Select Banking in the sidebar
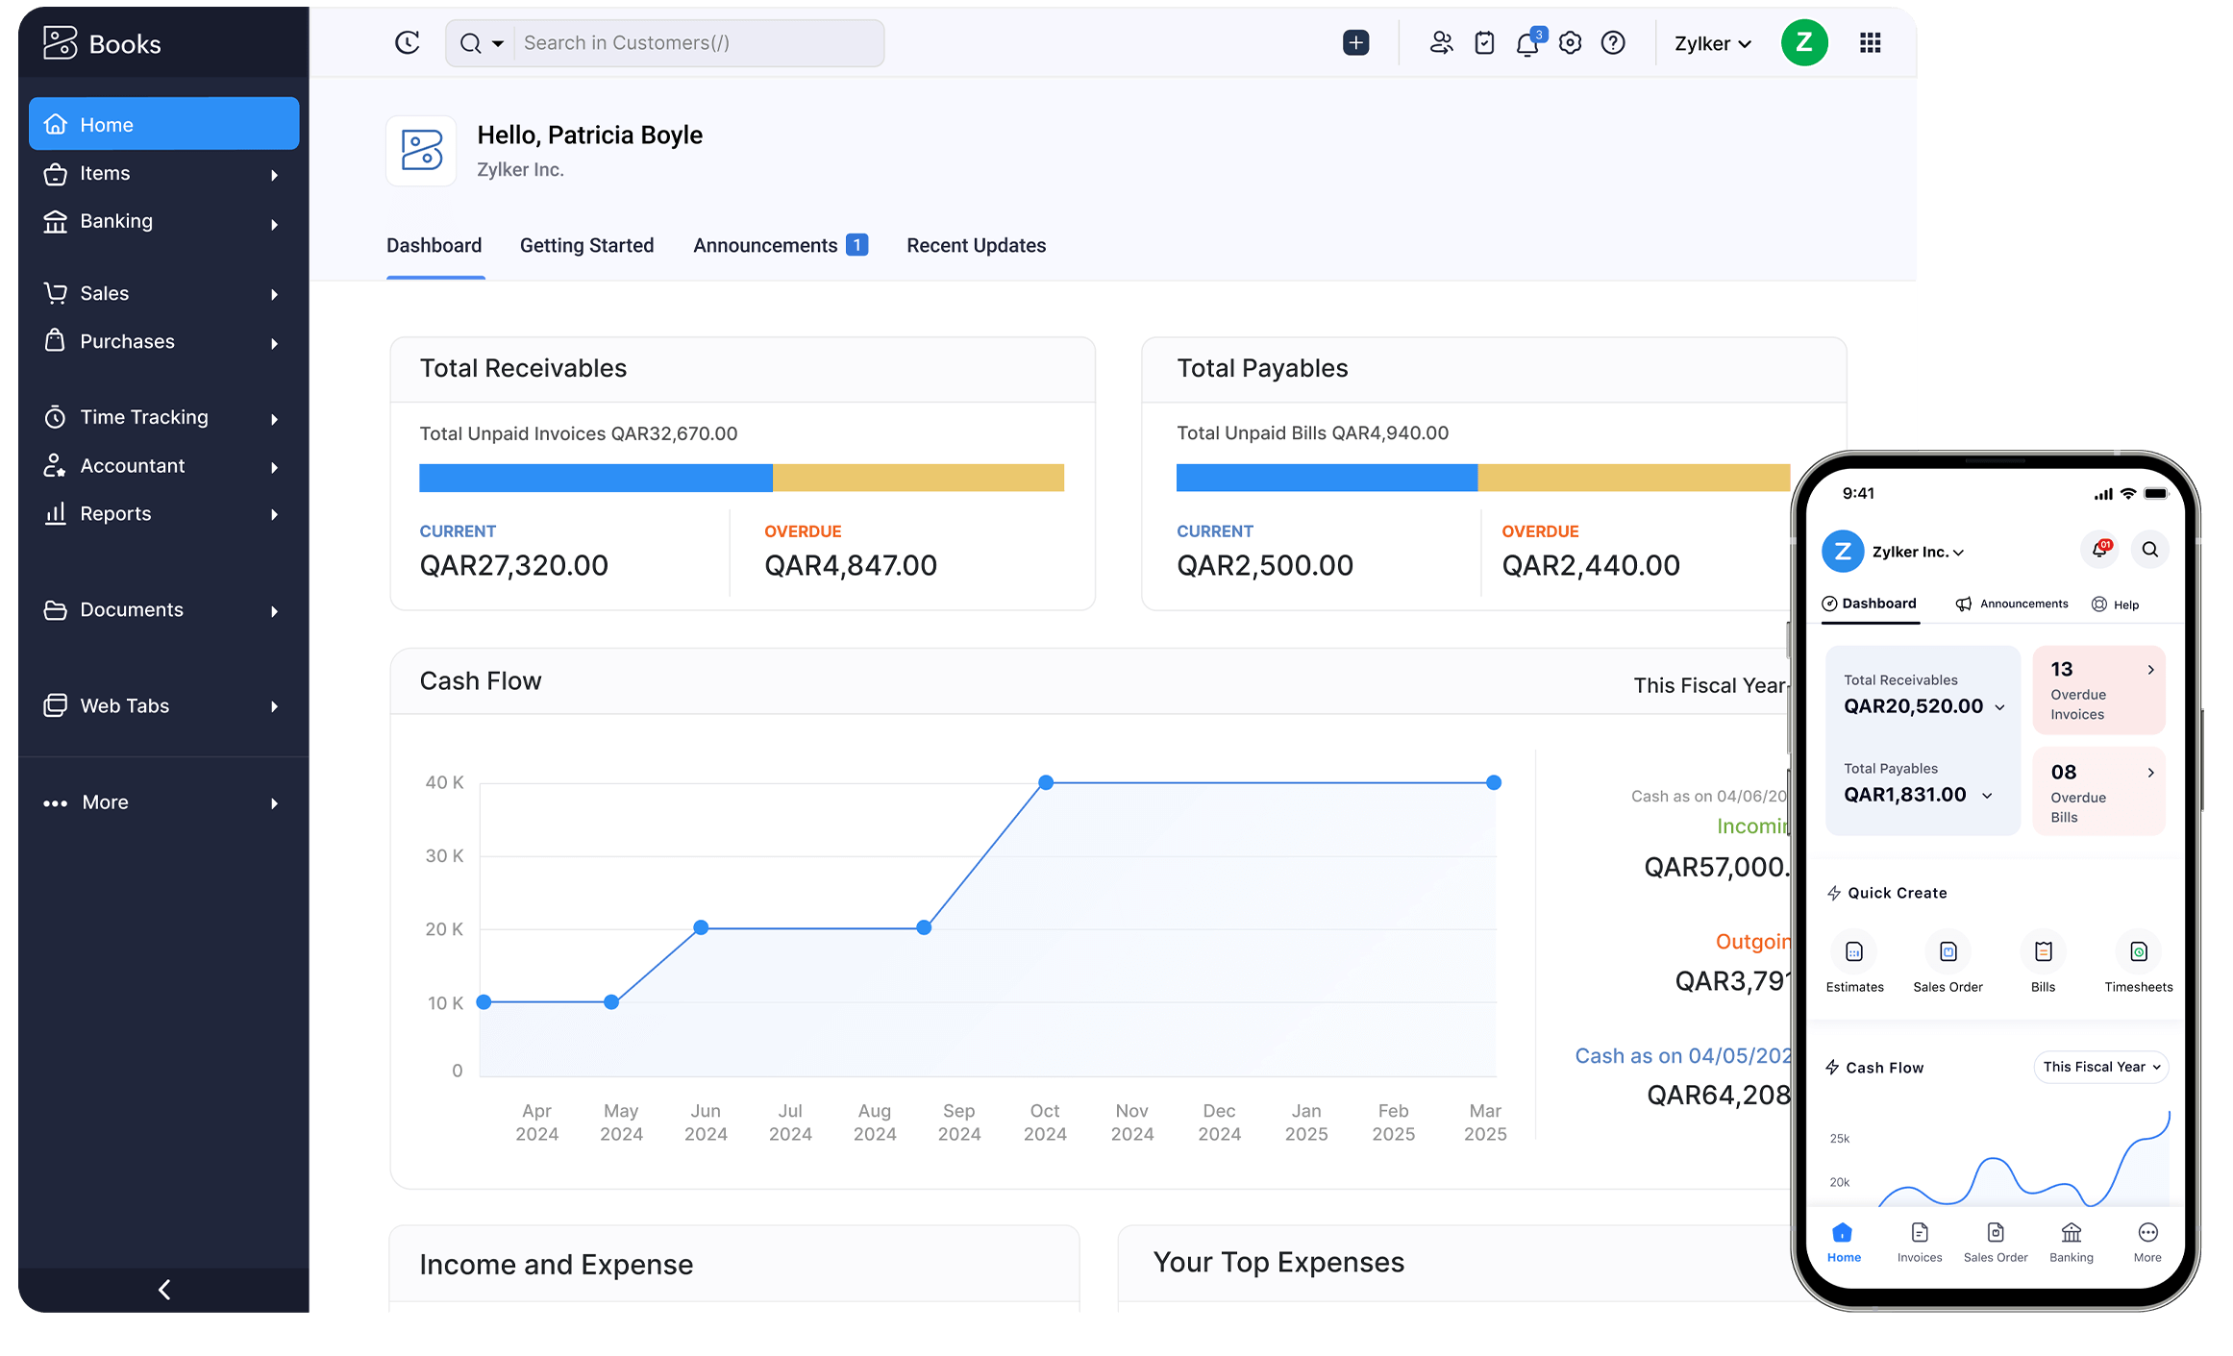2233x1356 pixels. coord(115,221)
